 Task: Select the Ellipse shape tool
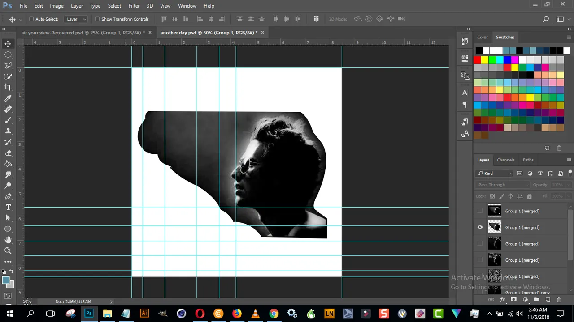click(8, 229)
